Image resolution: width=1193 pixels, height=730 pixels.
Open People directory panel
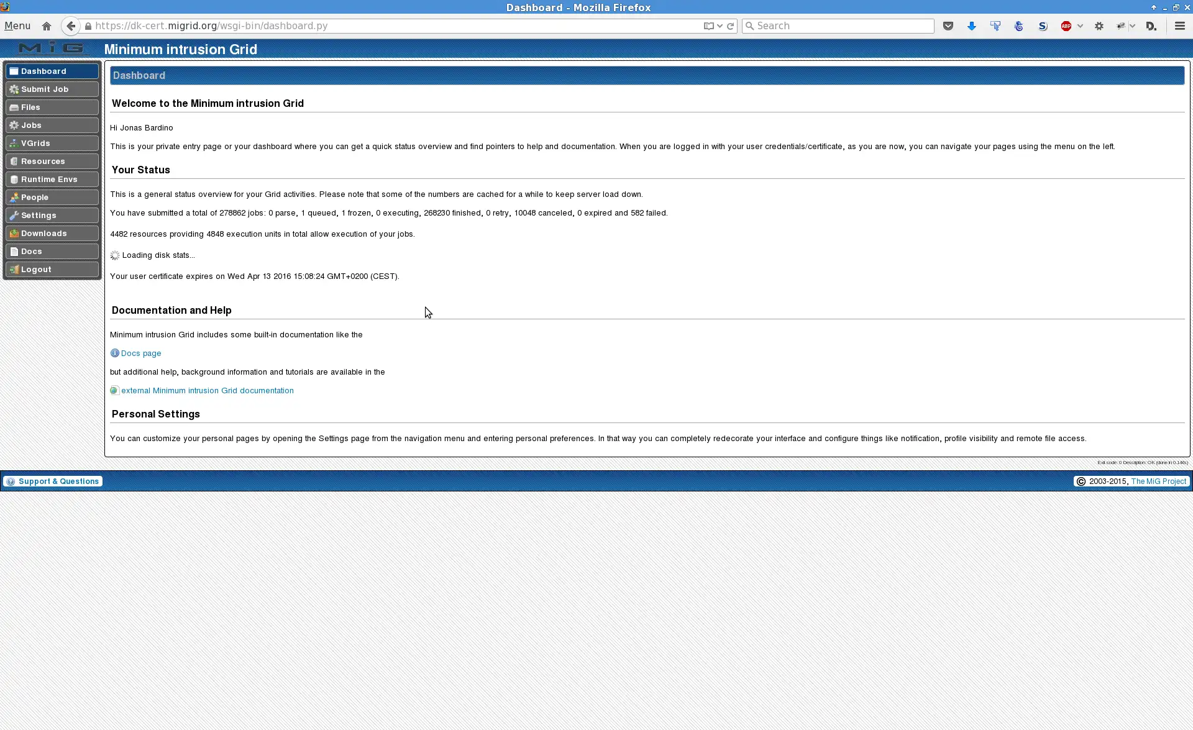pos(51,197)
